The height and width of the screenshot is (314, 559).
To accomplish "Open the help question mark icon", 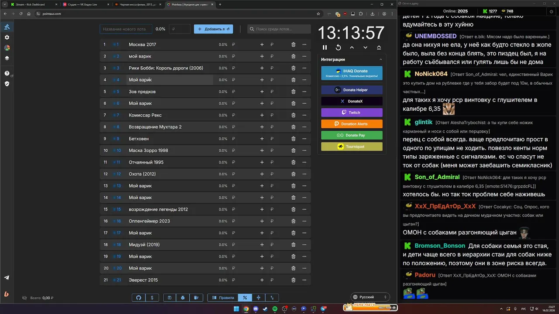I will tap(7, 73).
